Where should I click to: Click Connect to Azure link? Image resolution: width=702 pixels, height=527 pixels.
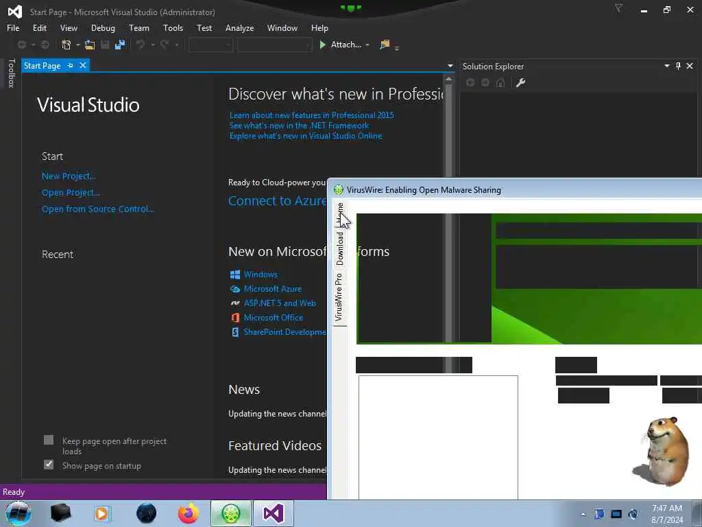click(278, 201)
